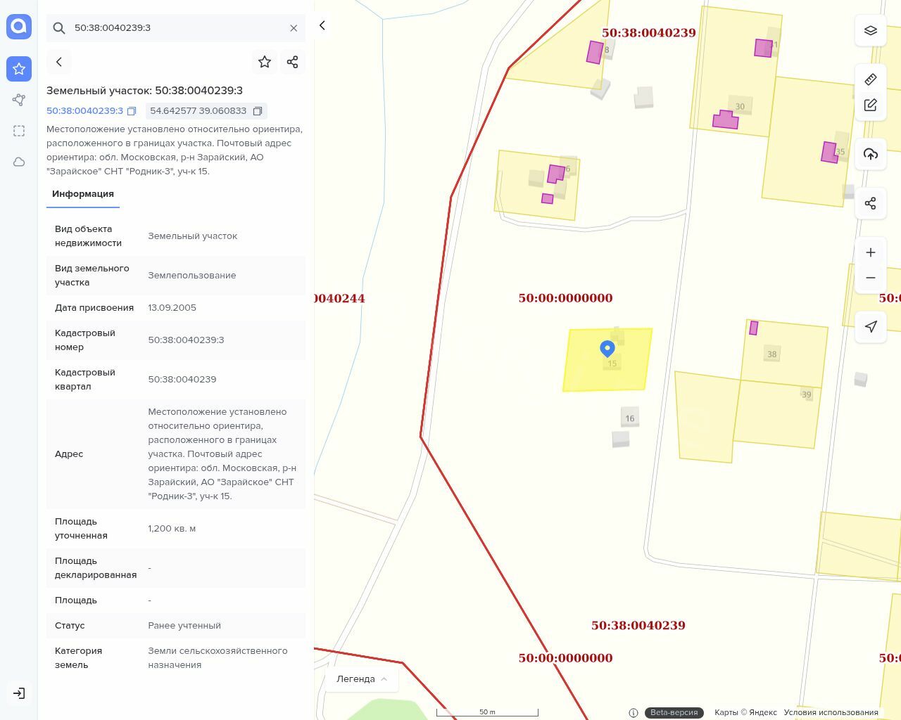This screenshot has width=901, height=720.
Task: Open favorites in left sidebar
Action: pyautogui.click(x=19, y=69)
